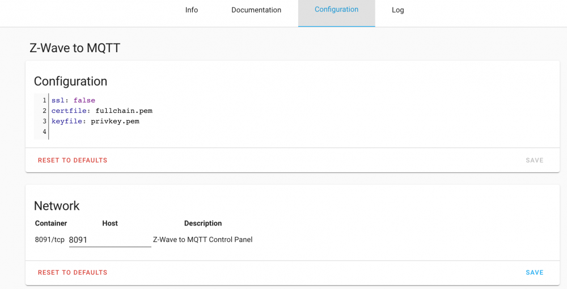
Task: Select the Configuration tab
Action: pos(336,10)
